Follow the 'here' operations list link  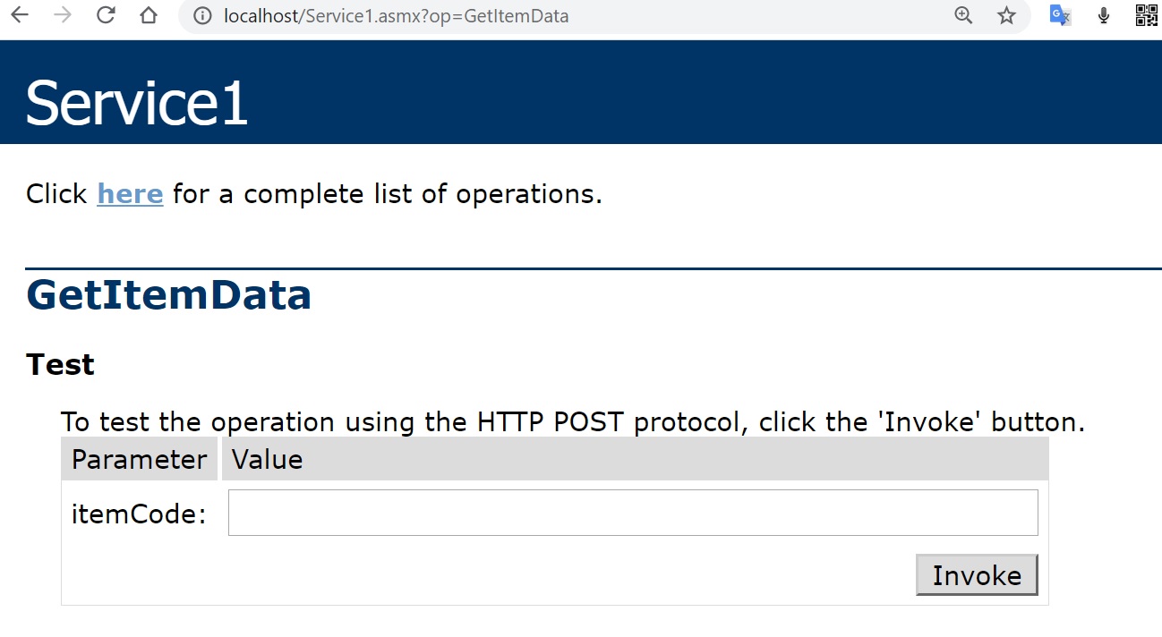click(130, 193)
